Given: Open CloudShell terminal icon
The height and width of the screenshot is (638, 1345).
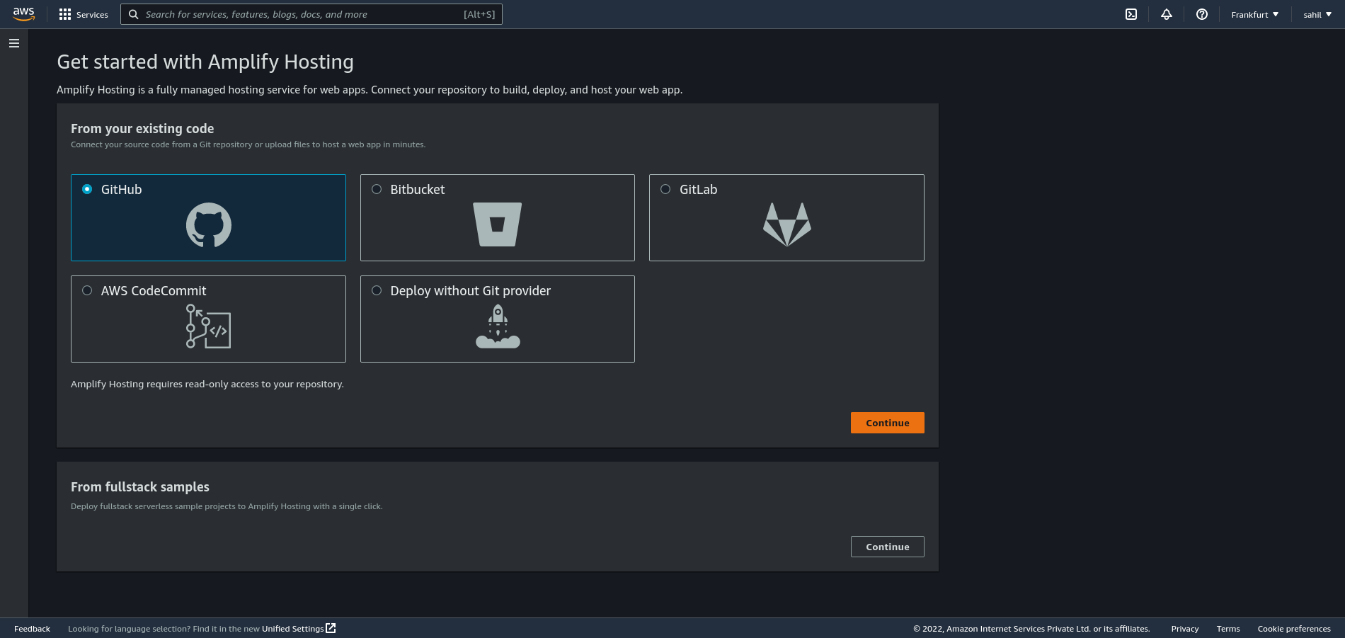Looking at the screenshot, I should (x=1131, y=14).
